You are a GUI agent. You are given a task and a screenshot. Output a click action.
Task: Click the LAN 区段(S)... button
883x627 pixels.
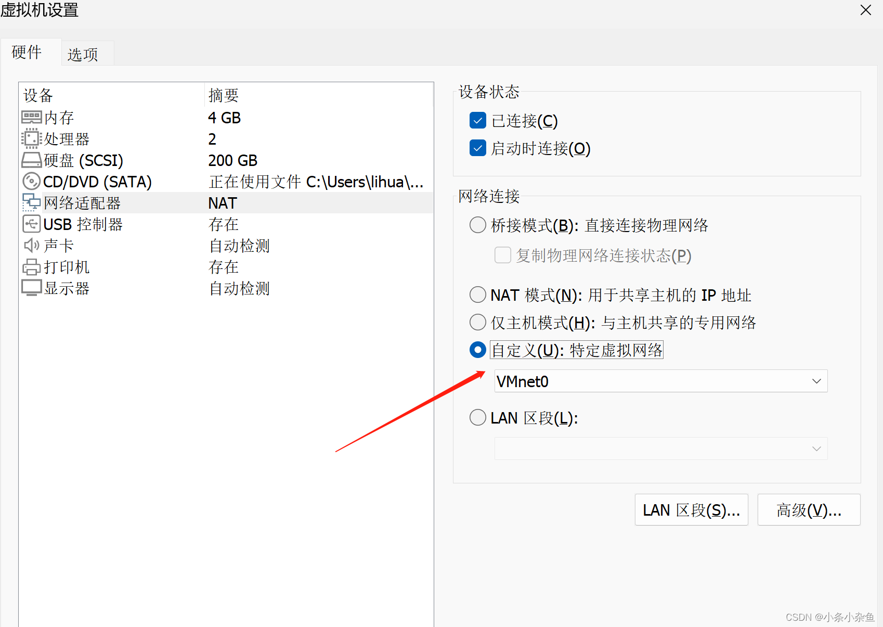tap(692, 510)
